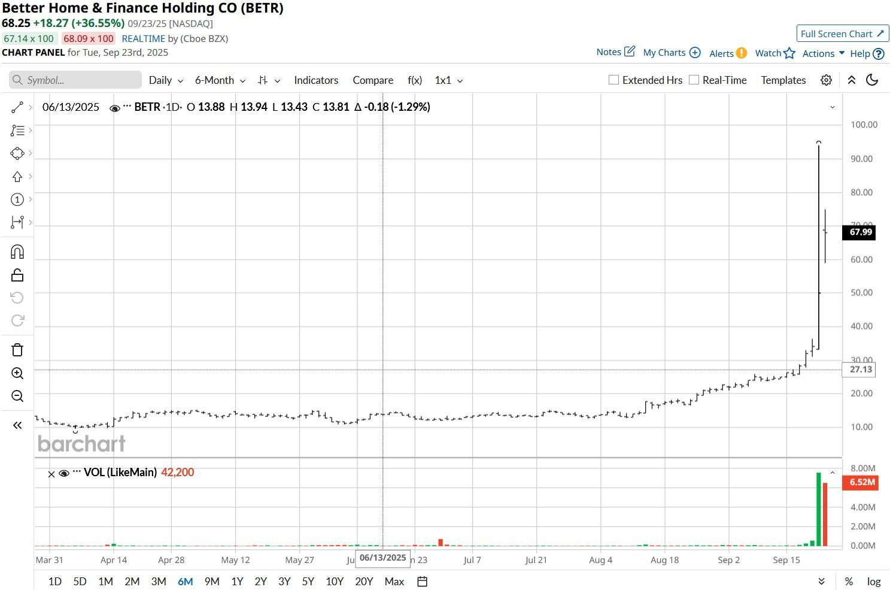This screenshot has height=590, width=893.
Task: Expand the Actions dropdown menu
Action: click(x=824, y=53)
